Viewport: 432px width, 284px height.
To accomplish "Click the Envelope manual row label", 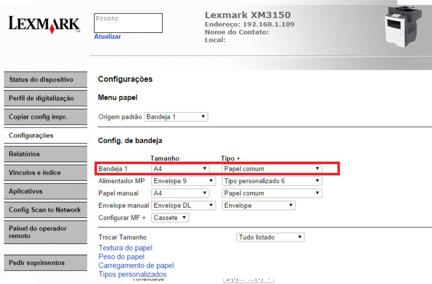I will [124, 205].
